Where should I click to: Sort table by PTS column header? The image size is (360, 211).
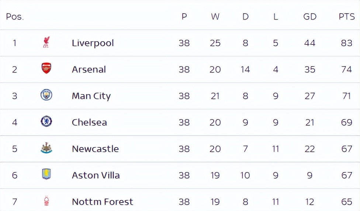[347, 17]
